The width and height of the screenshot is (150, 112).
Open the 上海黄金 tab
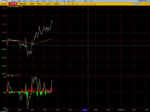pos(31,4)
